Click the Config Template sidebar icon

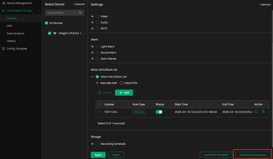(3, 49)
